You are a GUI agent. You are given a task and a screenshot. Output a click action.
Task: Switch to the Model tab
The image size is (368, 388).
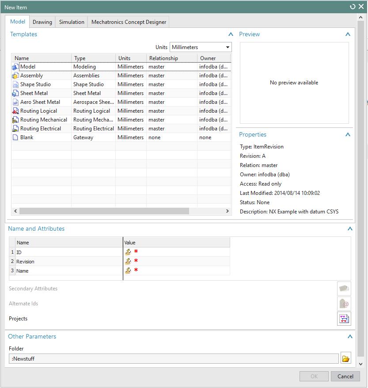click(18, 22)
